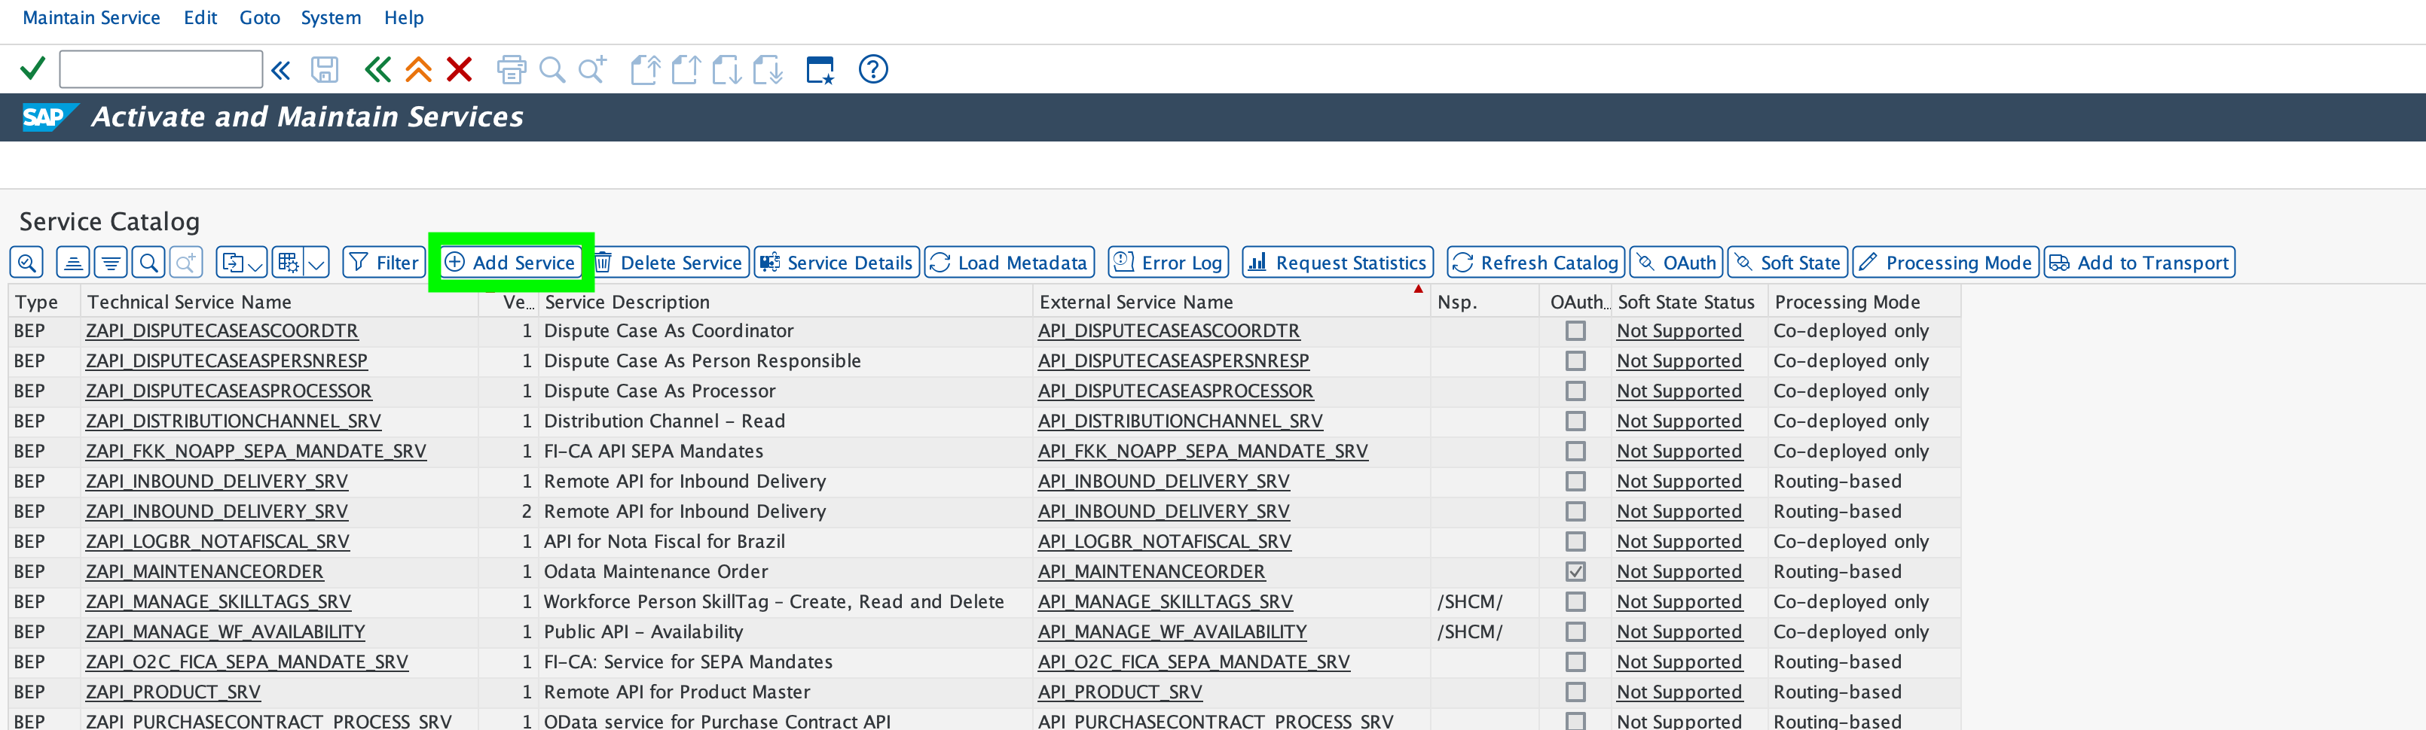Open the ZAPI_MAINTENANCEORDER technical service link
Screen dimensions: 2426x730
click(204, 572)
